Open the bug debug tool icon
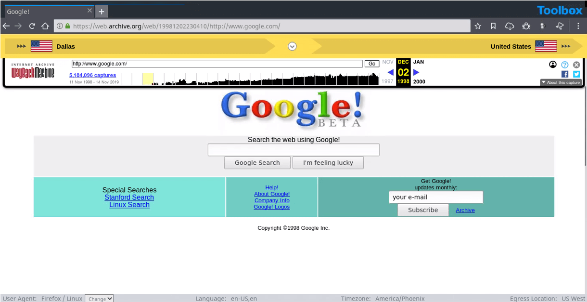 [526, 26]
